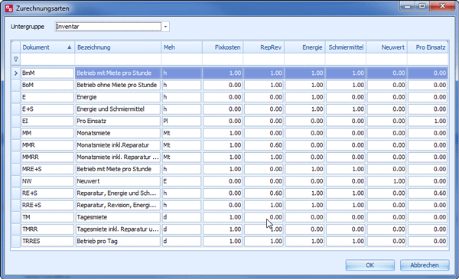This screenshot has width=459, height=279.
Task: Select the BoM document cell
Action: pos(47,85)
